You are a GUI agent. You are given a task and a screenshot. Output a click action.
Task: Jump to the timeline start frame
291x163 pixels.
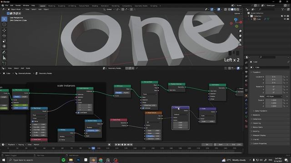(x=116, y=144)
